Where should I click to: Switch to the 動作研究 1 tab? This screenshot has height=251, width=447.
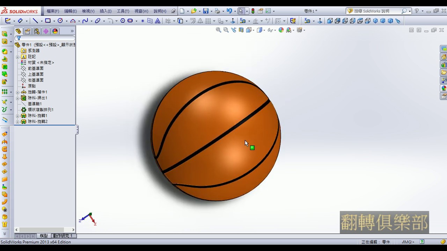click(63, 236)
